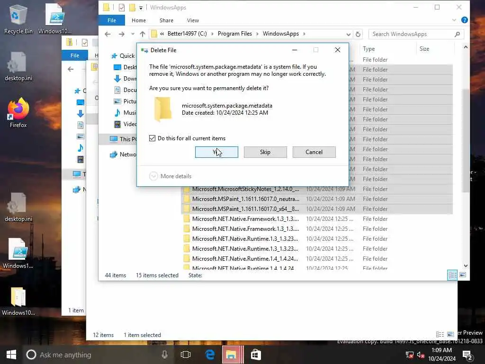Open File Explorer taskbar icon
The width and height of the screenshot is (485, 364).
coord(231,355)
